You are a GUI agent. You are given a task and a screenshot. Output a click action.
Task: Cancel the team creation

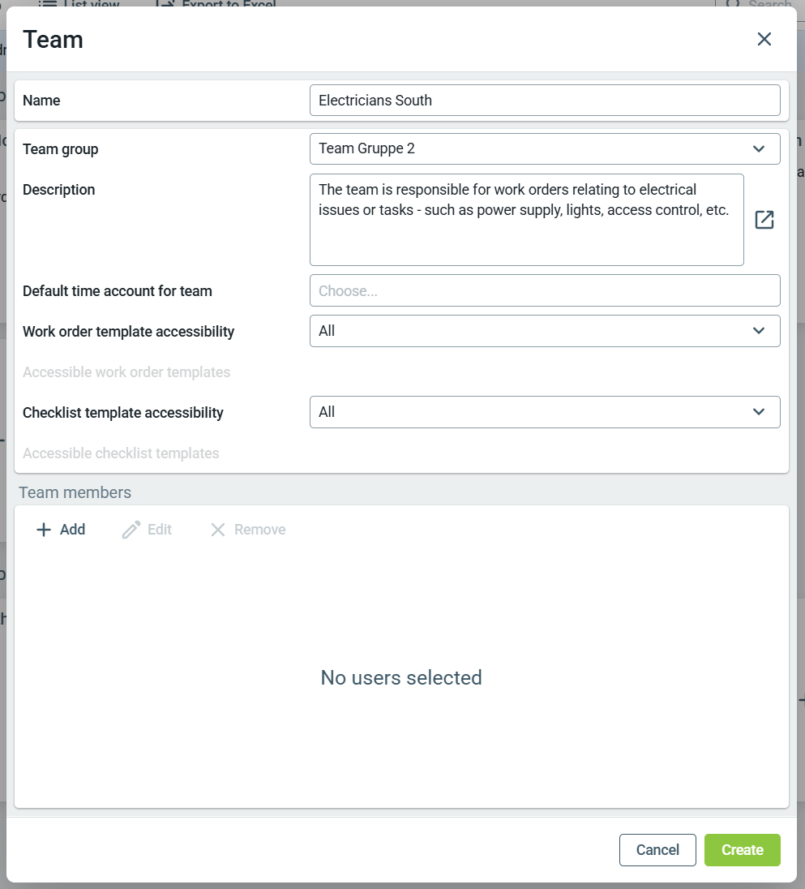(x=657, y=849)
